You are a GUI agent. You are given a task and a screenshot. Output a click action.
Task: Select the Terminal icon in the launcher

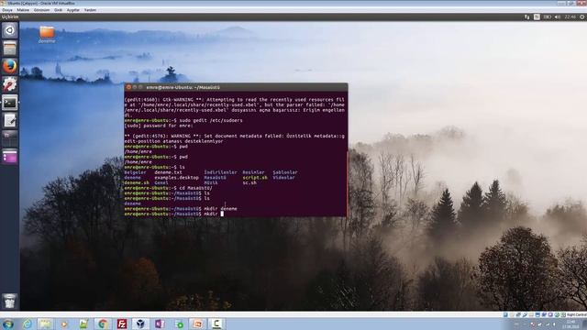pos(10,103)
